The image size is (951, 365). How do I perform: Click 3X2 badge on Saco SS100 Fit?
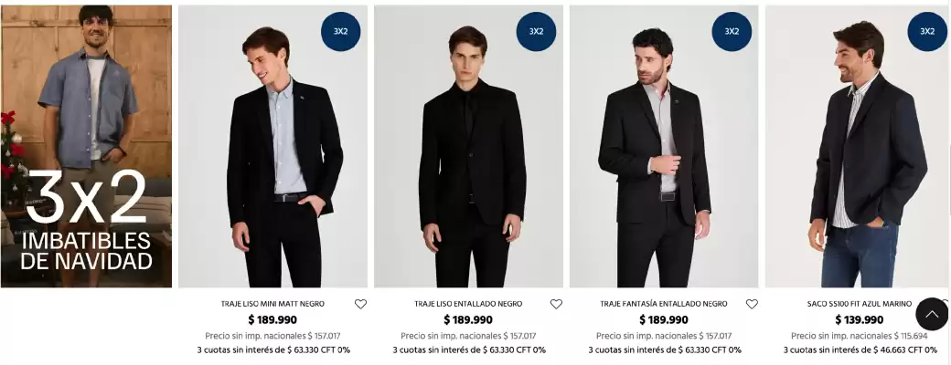[927, 31]
